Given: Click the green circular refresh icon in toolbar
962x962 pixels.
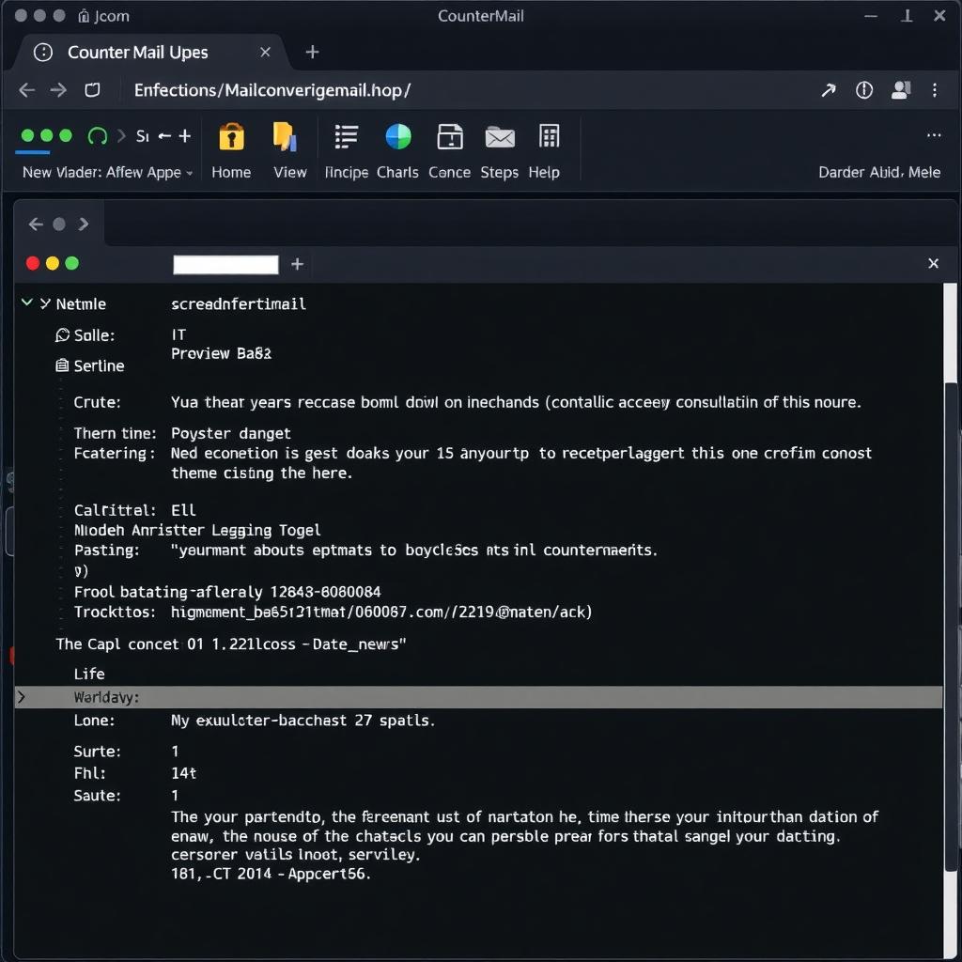Looking at the screenshot, I should [x=97, y=135].
